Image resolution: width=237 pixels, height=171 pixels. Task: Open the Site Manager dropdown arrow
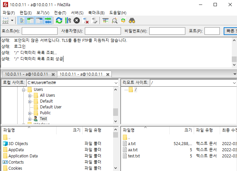click(12, 20)
